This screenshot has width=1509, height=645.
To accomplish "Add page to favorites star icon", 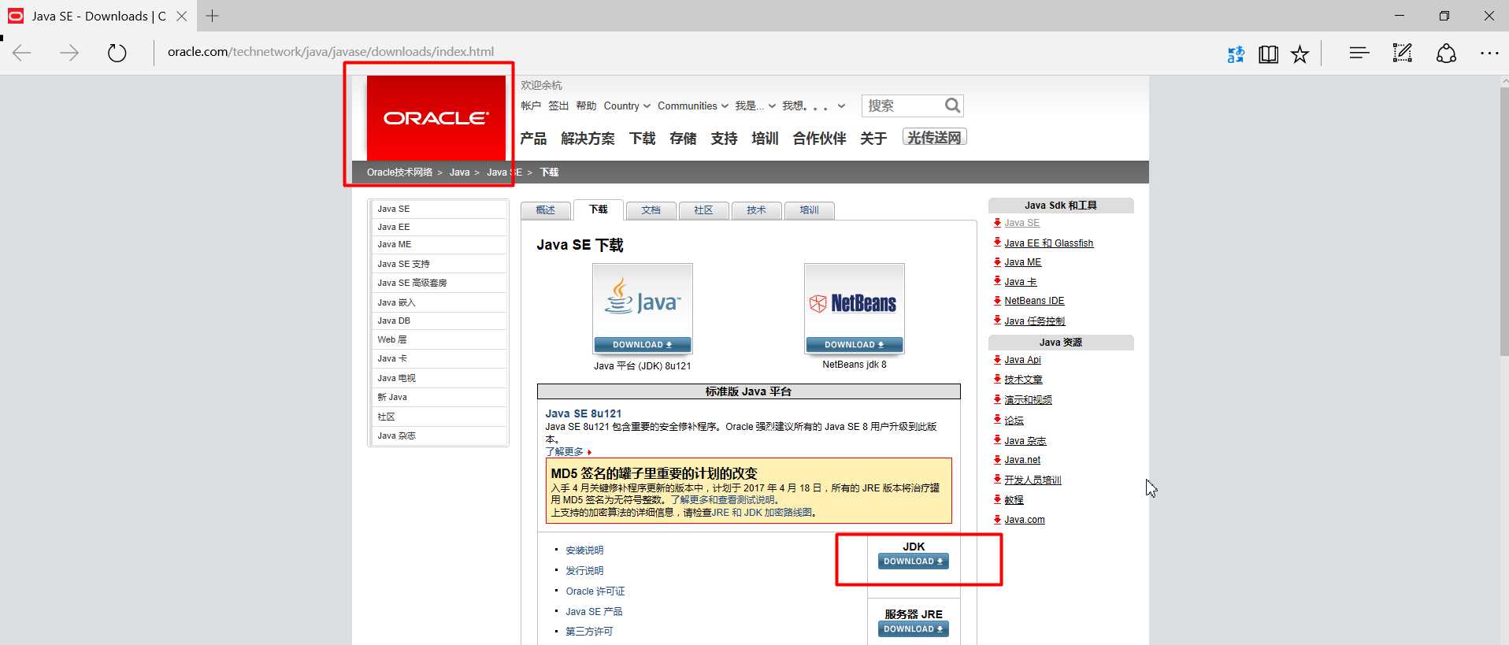I will pyautogui.click(x=1300, y=54).
